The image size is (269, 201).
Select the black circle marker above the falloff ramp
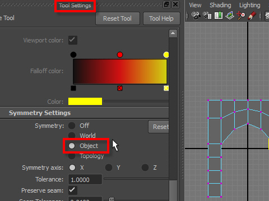pos(73,55)
